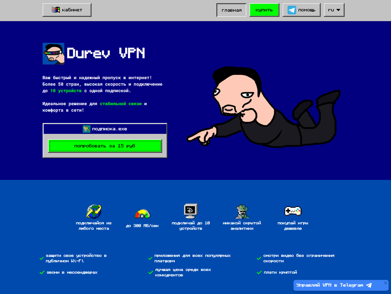This screenshot has height=294, width=391.
Task: Close the Telegram management banner
Action: tap(385, 283)
